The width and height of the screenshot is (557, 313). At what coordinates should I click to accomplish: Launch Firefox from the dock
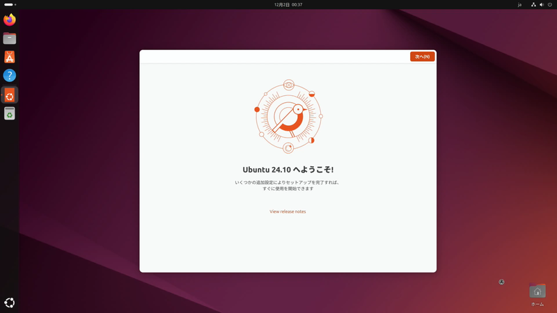click(x=10, y=20)
